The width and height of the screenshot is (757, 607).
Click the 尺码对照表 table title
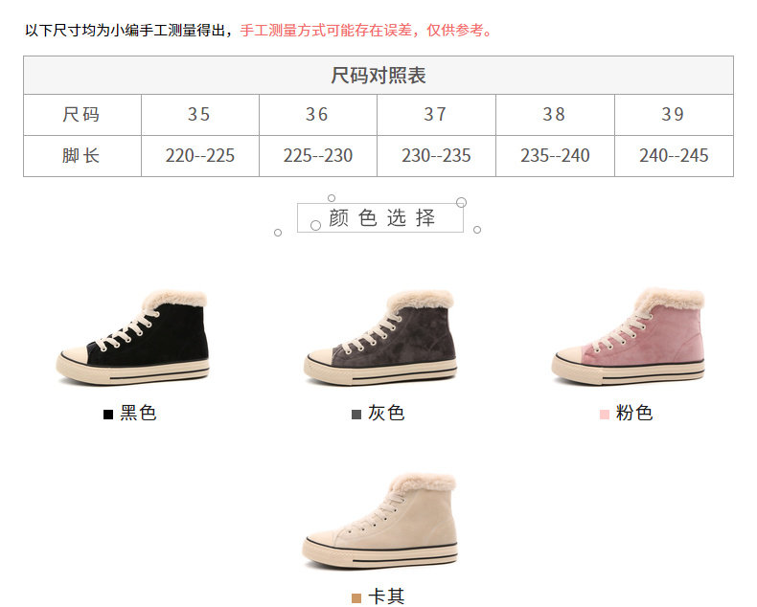tap(378, 76)
